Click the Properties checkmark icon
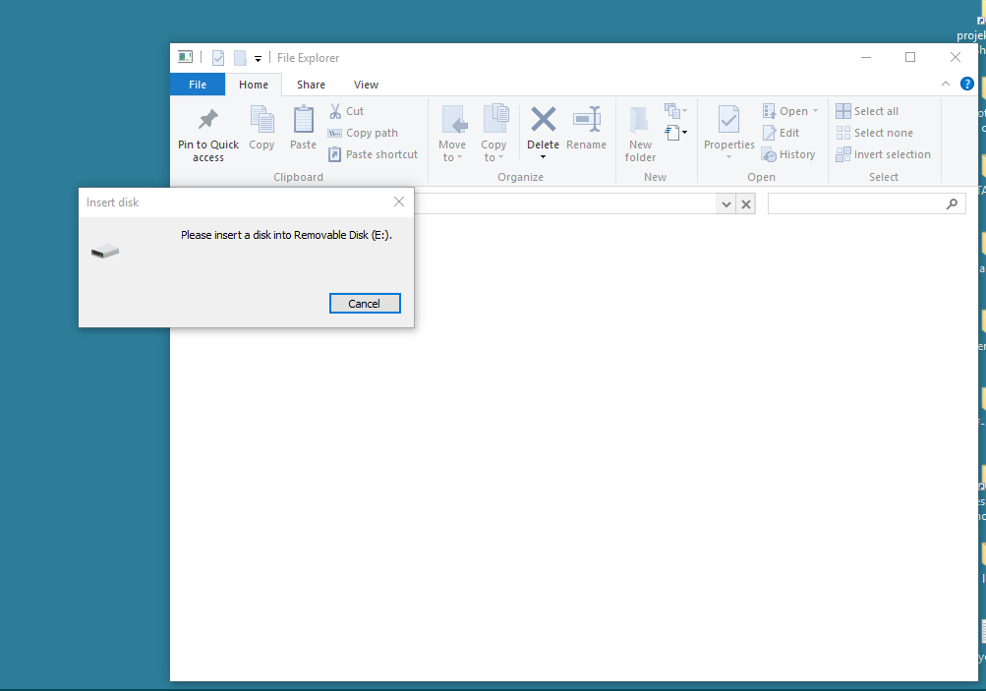 pyautogui.click(x=728, y=120)
